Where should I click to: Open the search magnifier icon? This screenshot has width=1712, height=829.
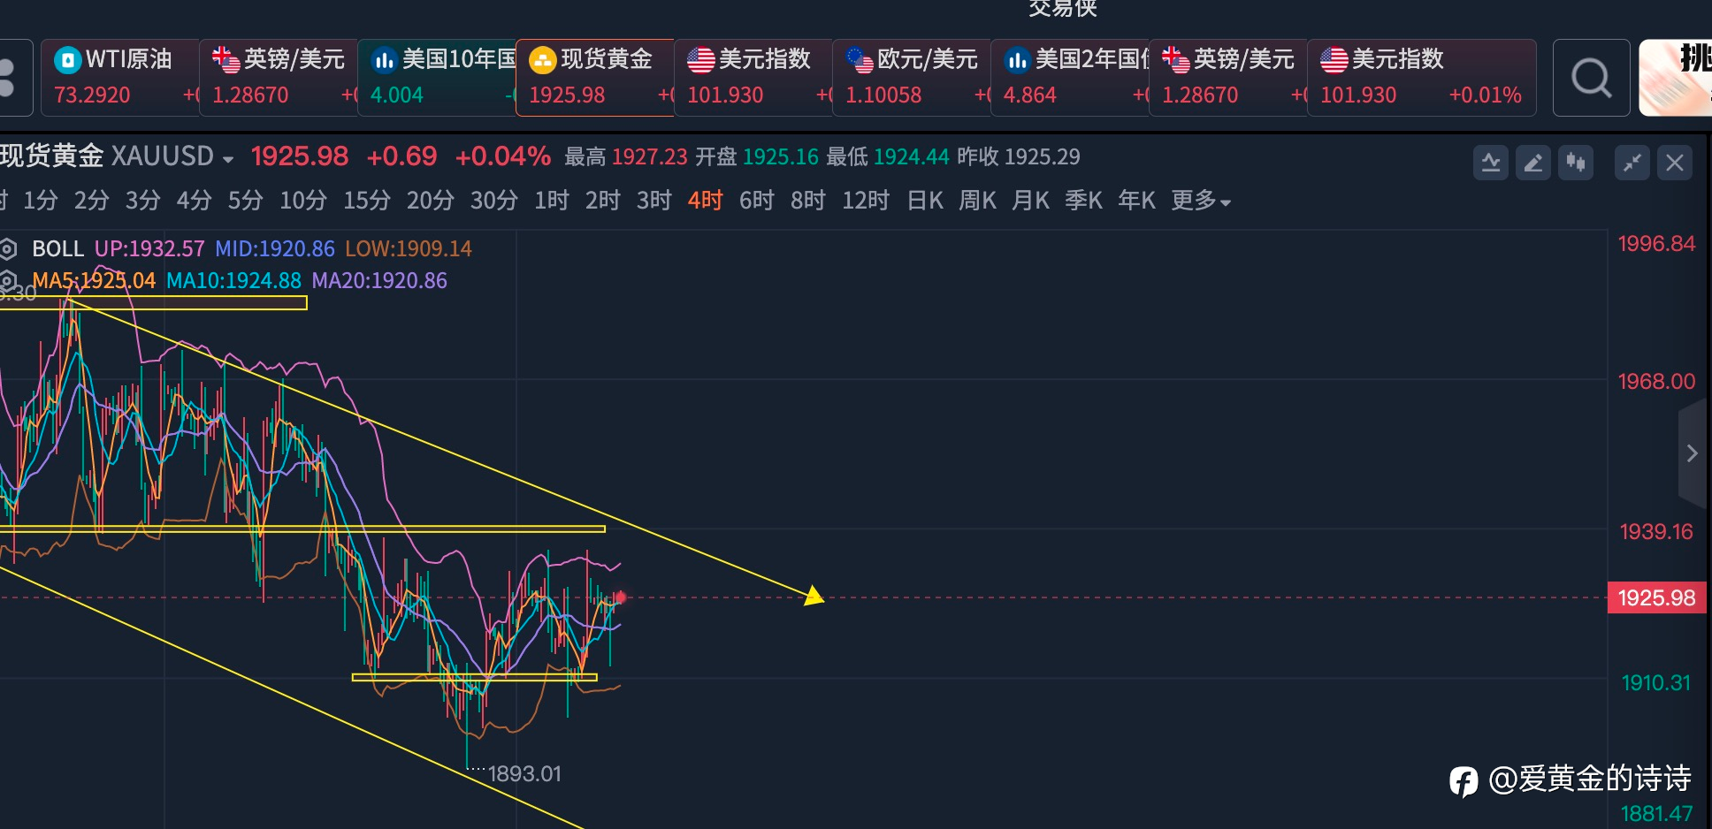point(1591,78)
